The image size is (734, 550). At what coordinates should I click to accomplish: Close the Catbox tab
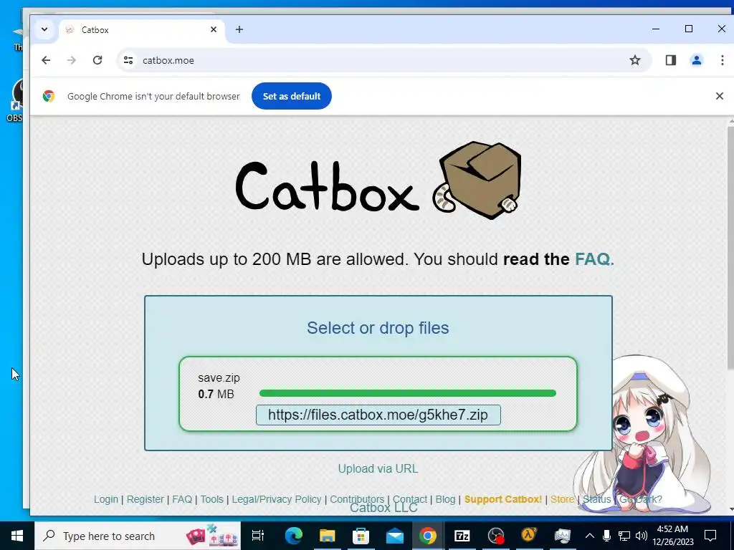tap(214, 29)
